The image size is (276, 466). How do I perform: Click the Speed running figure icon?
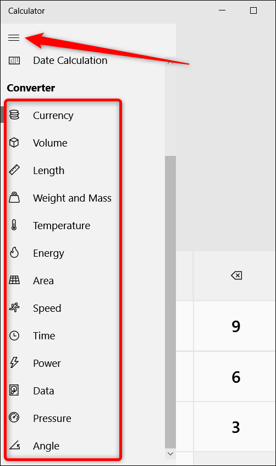pyautogui.click(x=14, y=307)
